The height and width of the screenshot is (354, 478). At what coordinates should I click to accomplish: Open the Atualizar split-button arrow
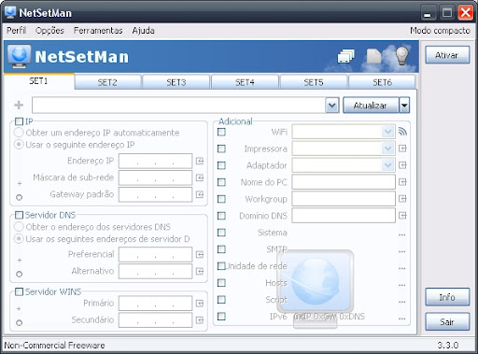tap(404, 106)
